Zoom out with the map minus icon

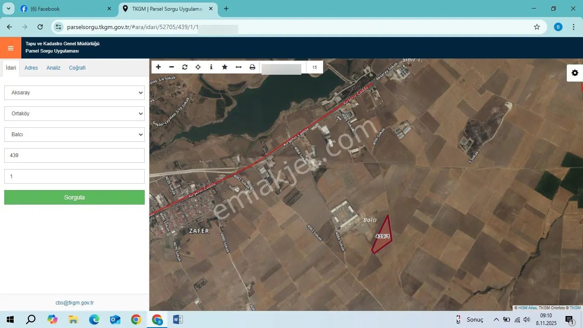click(172, 67)
